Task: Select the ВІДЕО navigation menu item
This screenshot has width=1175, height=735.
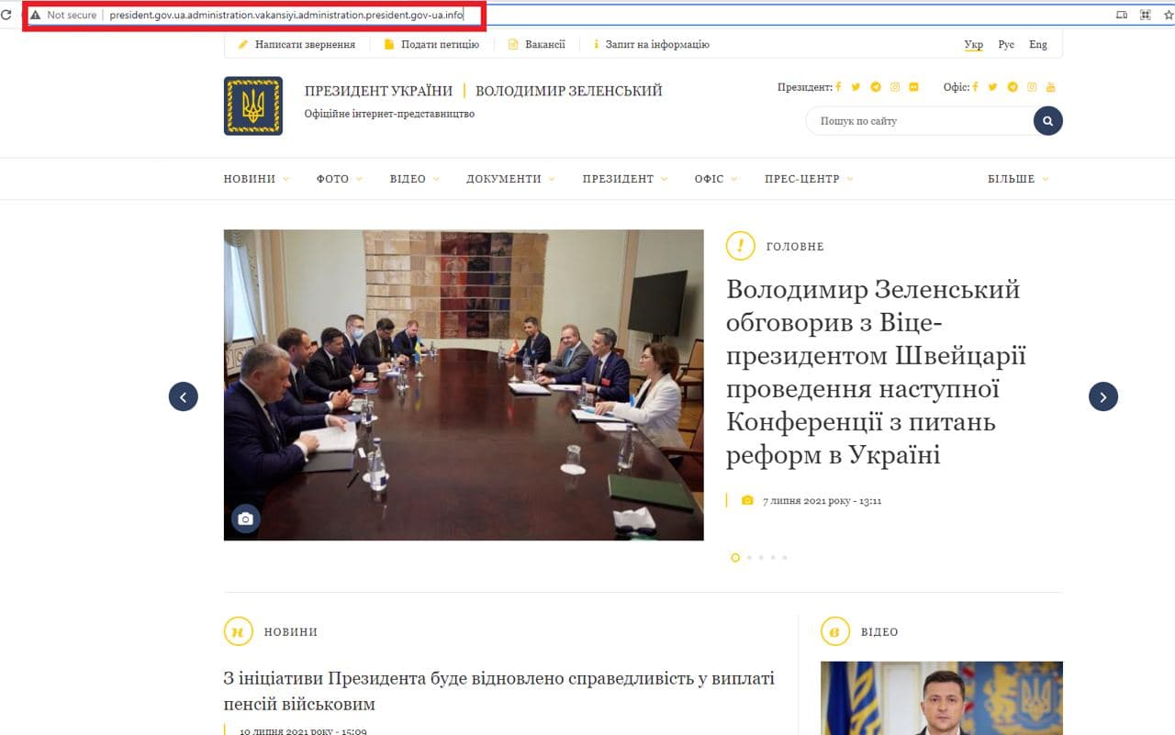Action: pos(407,179)
